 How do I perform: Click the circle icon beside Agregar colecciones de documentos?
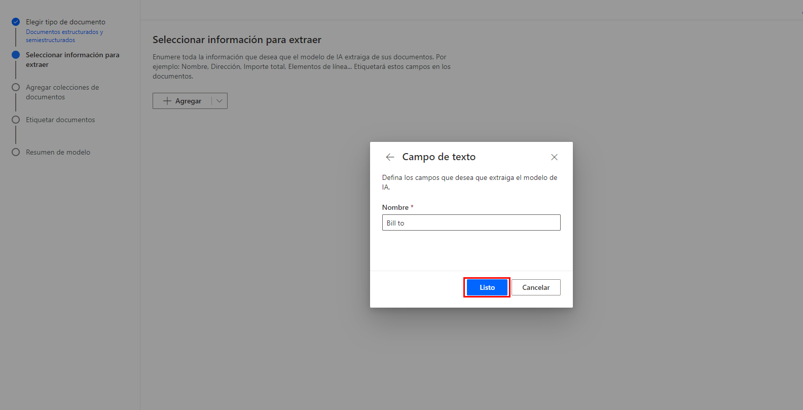pos(16,87)
